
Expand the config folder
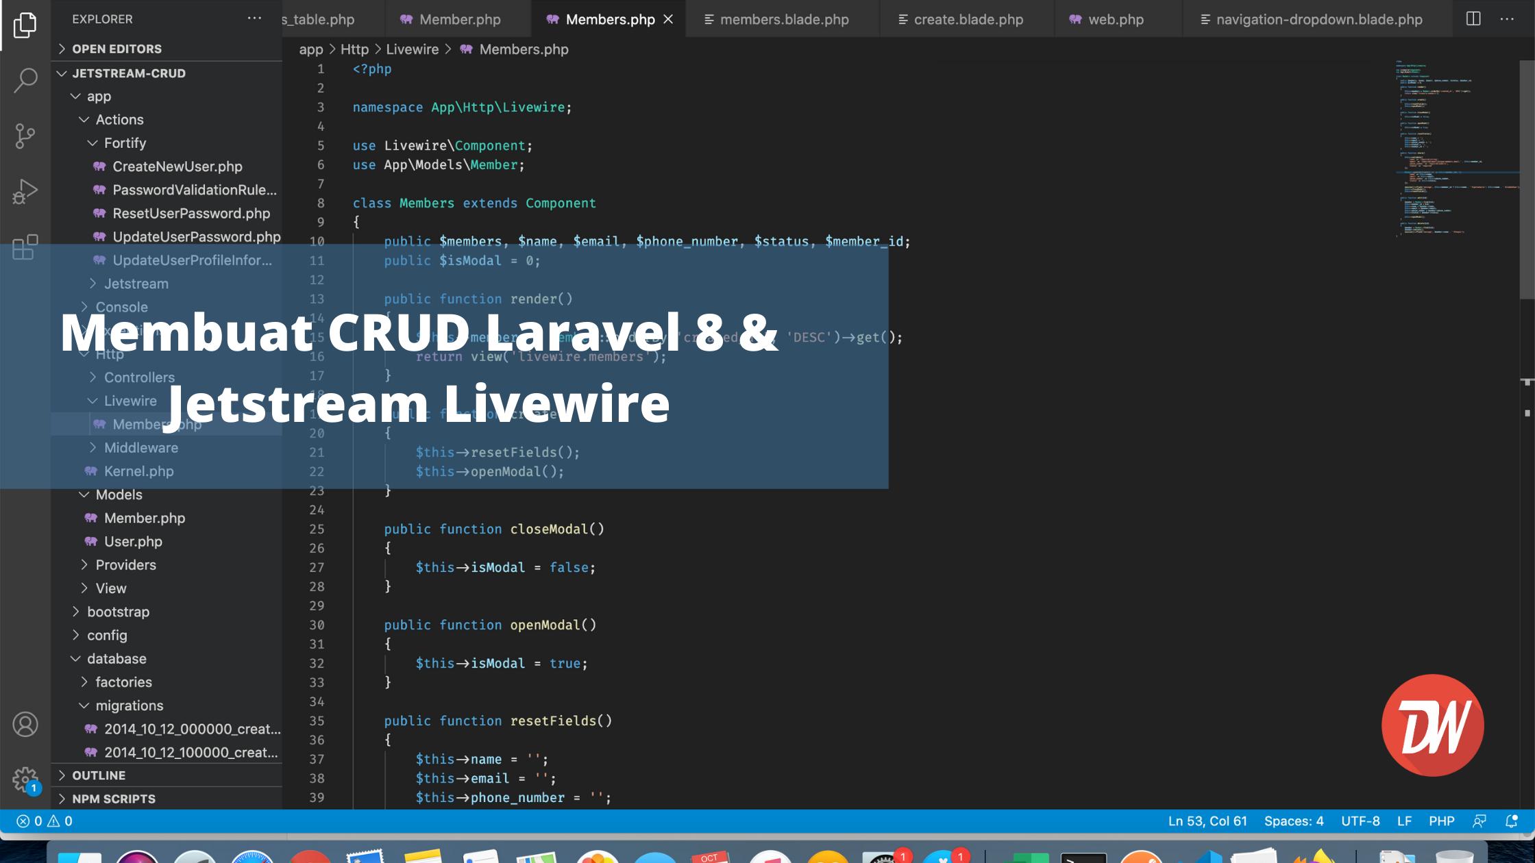[167, 635]
